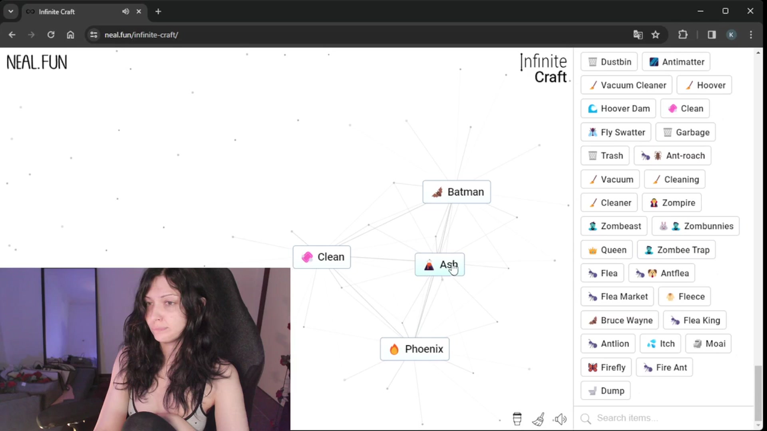
Task: Translate this page icon
Action: pos(638,35)
